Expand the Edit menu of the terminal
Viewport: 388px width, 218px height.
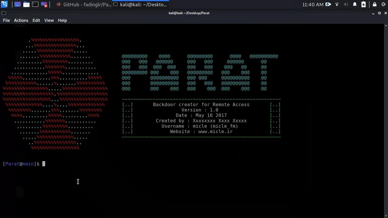pos(36,20)
